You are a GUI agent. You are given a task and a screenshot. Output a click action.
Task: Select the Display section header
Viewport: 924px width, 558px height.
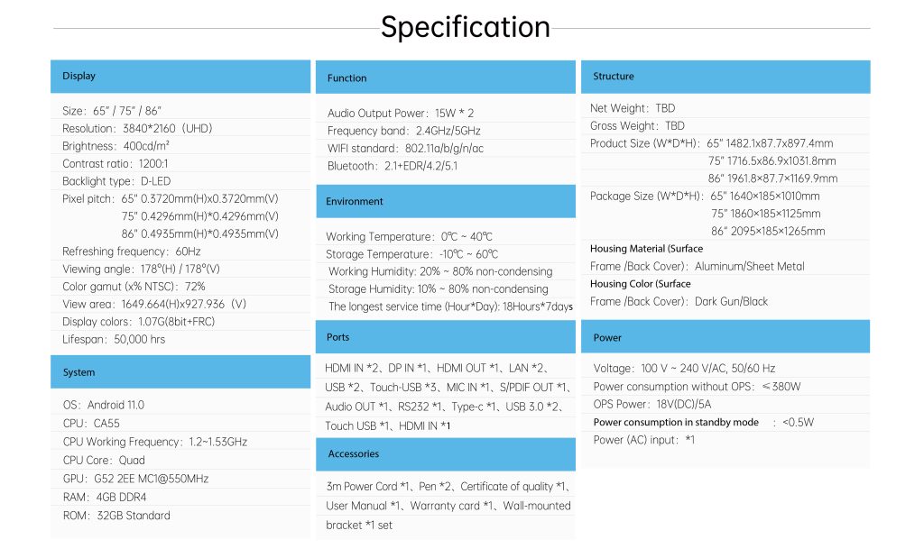(x=79, y=77)
